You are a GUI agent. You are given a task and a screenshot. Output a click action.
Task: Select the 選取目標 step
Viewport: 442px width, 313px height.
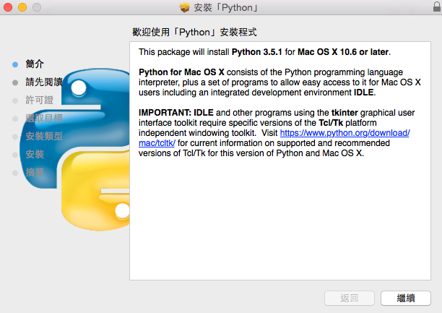[44, 118]
